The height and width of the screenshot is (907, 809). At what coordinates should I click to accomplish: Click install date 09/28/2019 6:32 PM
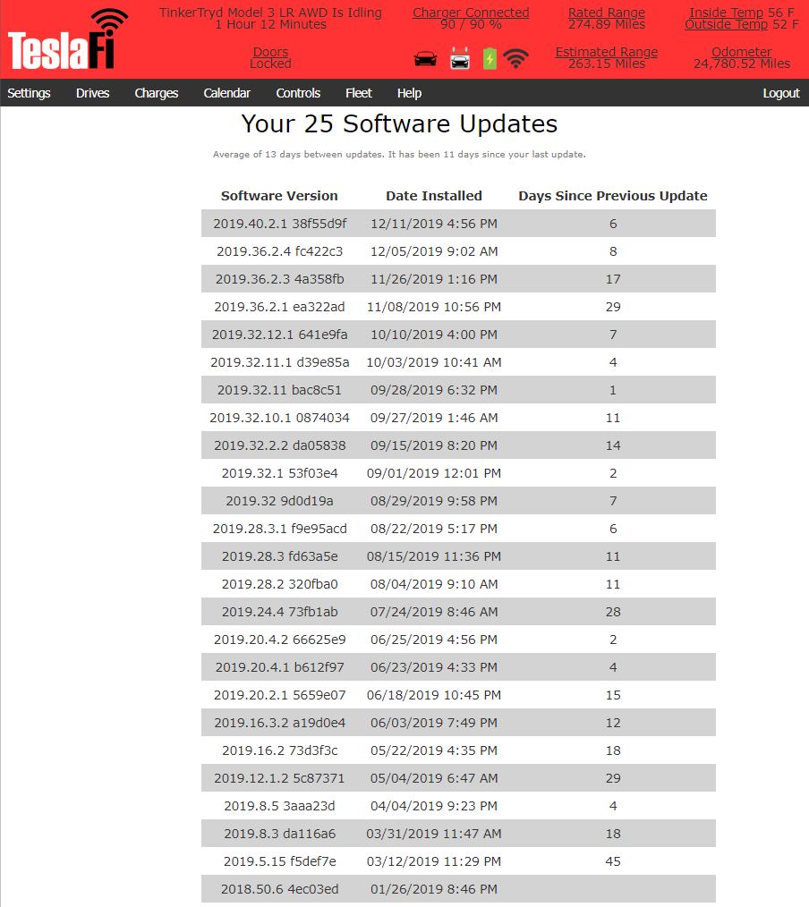coord(434,391)
